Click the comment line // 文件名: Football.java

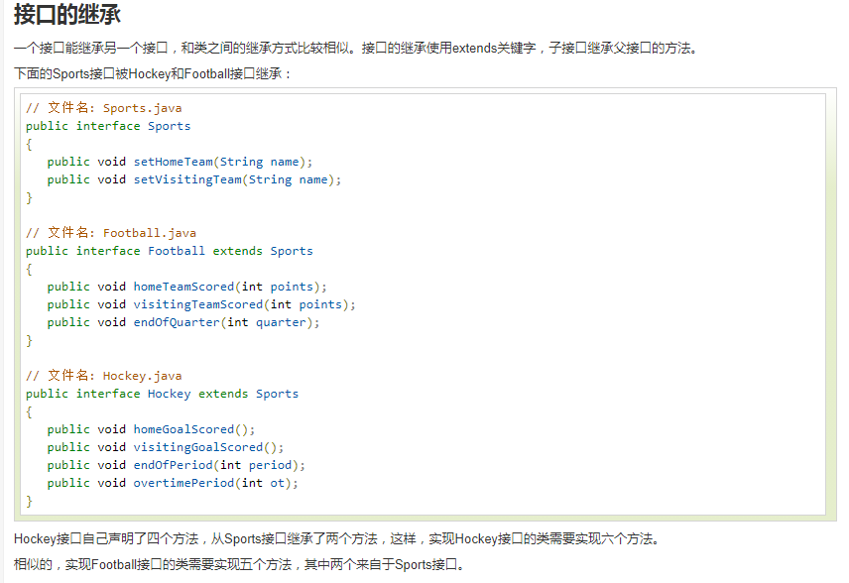(x=111, y=233)
